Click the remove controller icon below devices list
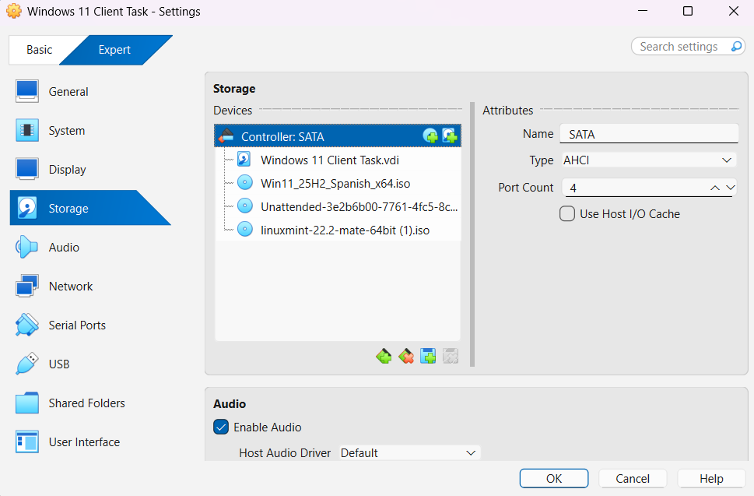Screen dimensions: 754x496 (x=405, y=357)
